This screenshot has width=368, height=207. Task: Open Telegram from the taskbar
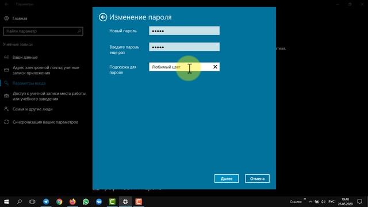pyautogui.click(x=46, y=202)
